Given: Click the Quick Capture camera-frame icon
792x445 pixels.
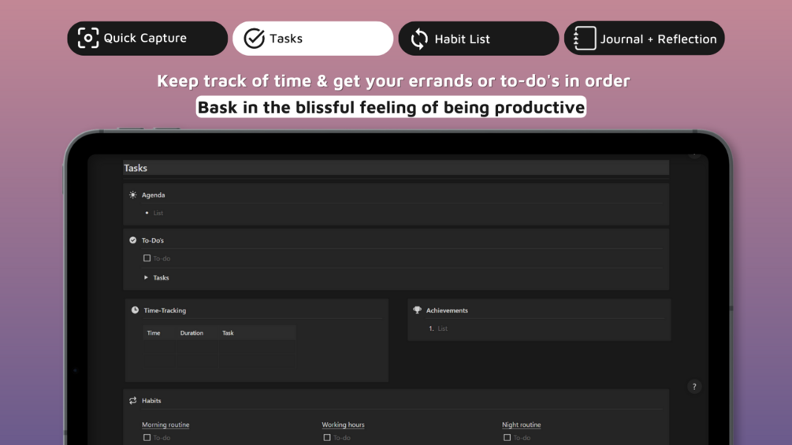Looking at the screenshot, I should coord(88,38).
